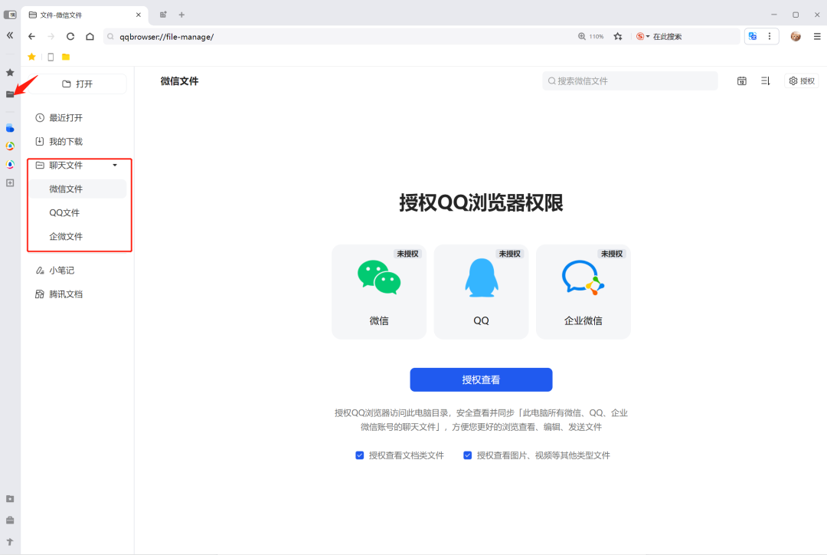Collapse the sidebar with double-chevron icon

[9, 35]
